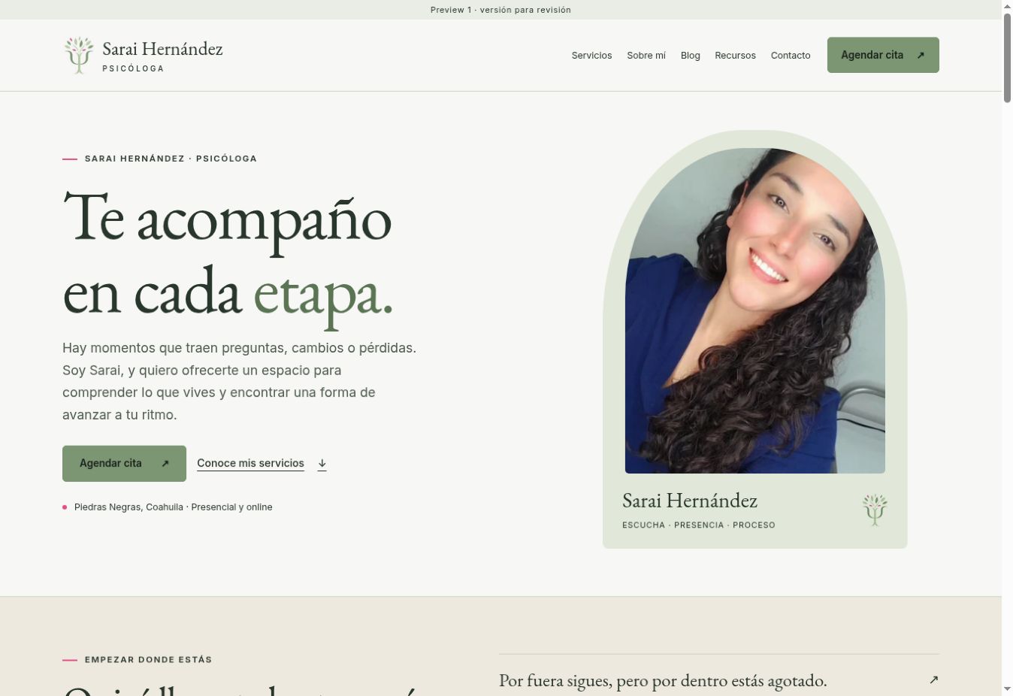This screenshot has height=696, width=1013.
Task: Click the tree logo beside Sarai Hernández in the header
Action: coord(79,56)
